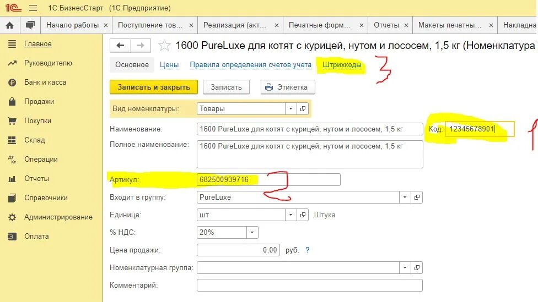Open Операции section in sidebar
This screenshot has height=302, width=538.
pyautogui.click(x=41, y=159)
